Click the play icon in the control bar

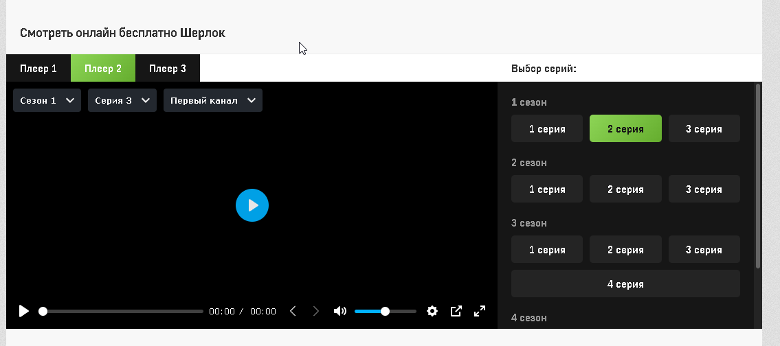tap(24, 311)
